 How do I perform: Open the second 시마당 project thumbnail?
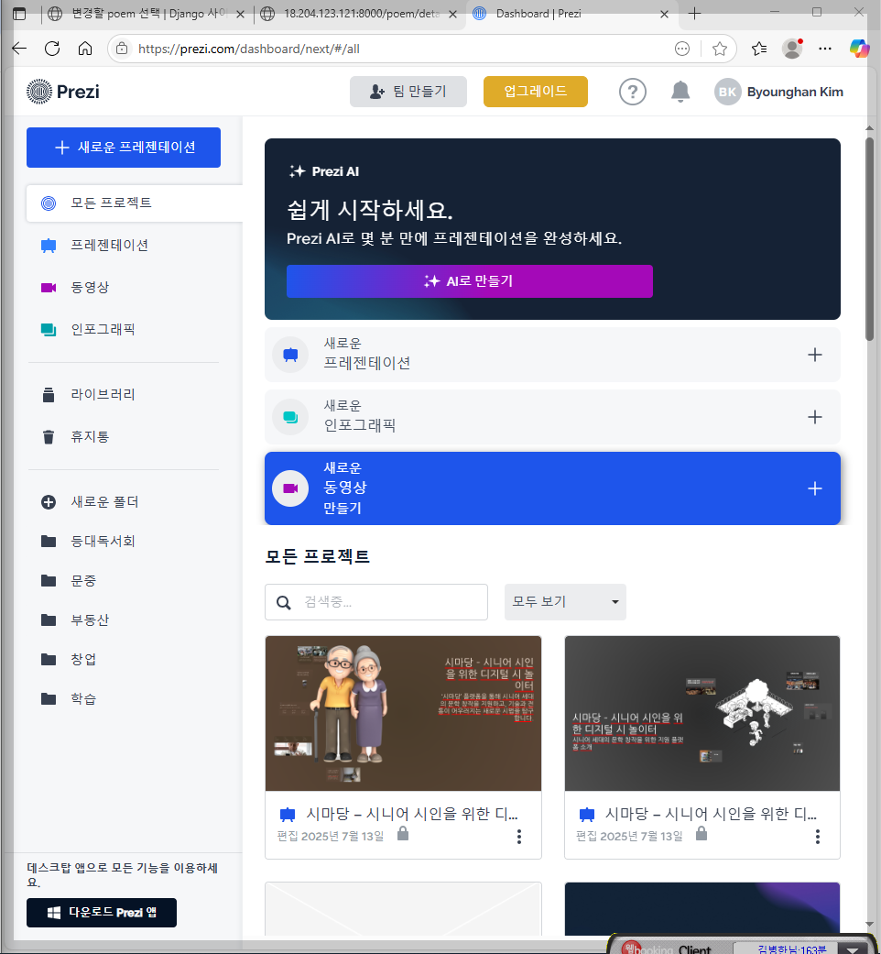click(702, 713)
